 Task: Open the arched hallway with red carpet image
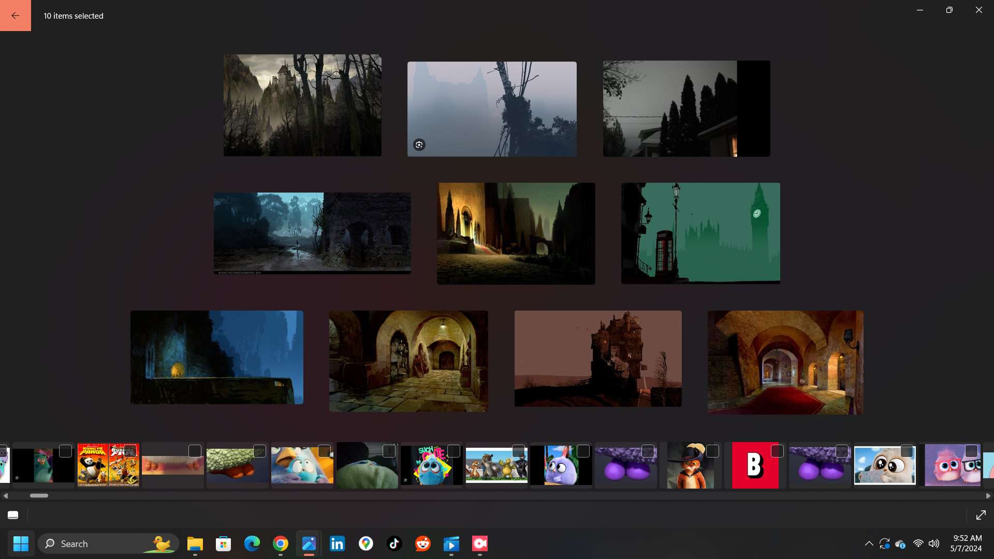[x=785, y=362]
